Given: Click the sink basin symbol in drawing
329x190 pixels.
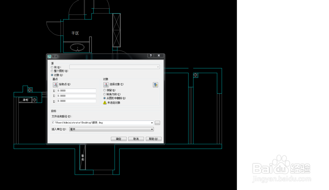Looking at the screenshot, I should (77, 48).
